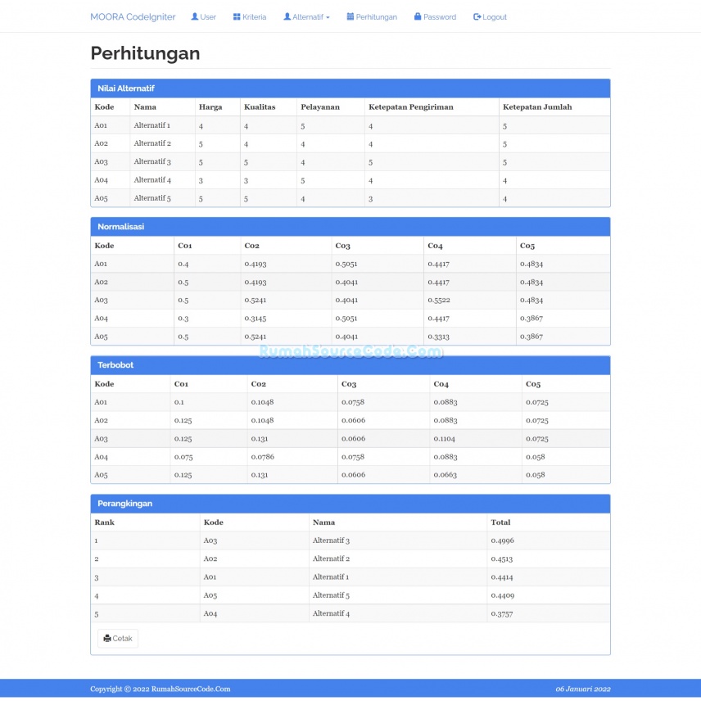Click the Logout exit icon
The height and width of the screenshot is (701, 701).
click(x=477, y=16)
